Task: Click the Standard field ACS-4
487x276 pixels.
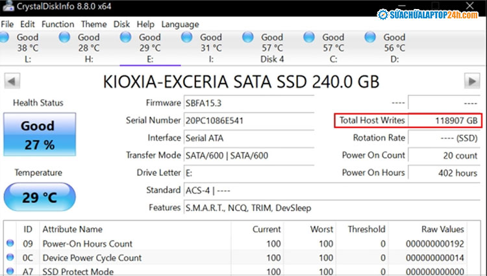Action: pos(332,190)
